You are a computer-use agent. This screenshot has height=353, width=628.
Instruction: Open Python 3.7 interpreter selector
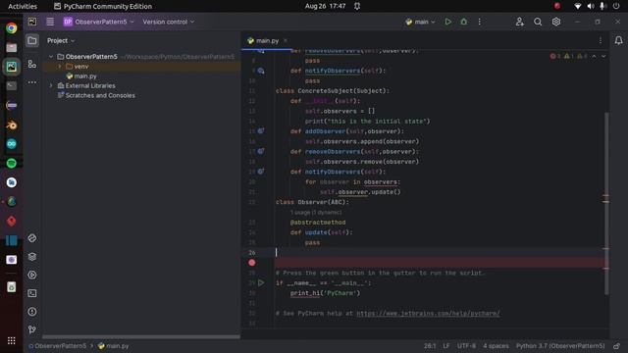(x=560, y=346)
